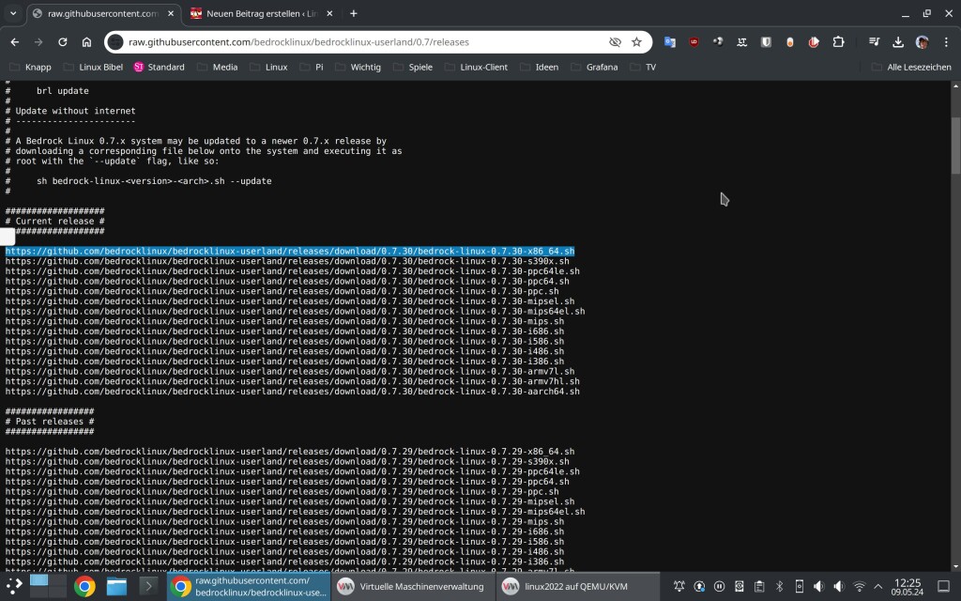Open the Extensions puzzle-piece menu

point(838,41)
